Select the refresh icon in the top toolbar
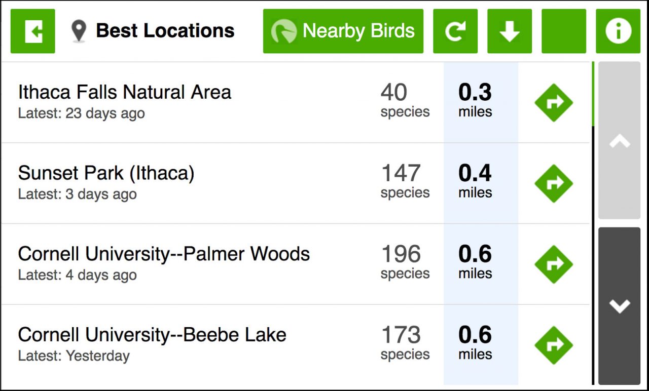This screenshot has height=391, width=649. [x=455, y=30]
